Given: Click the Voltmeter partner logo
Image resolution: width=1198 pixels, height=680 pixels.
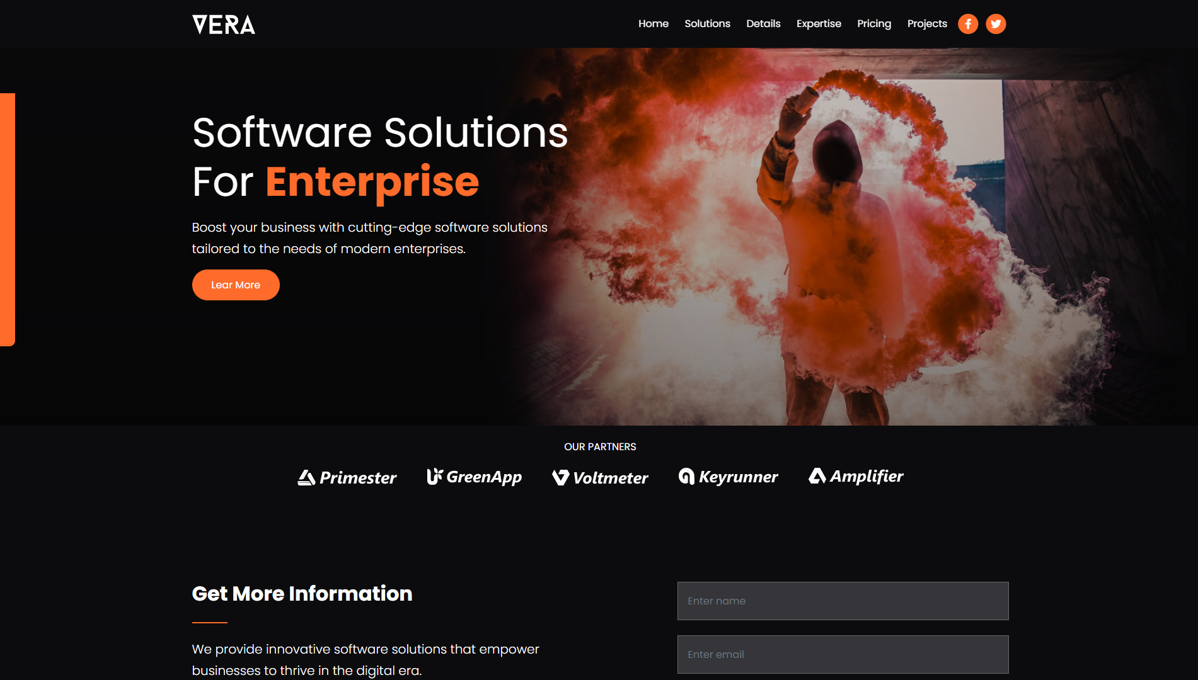Looking at the screenshot, I should pos(599,478).
